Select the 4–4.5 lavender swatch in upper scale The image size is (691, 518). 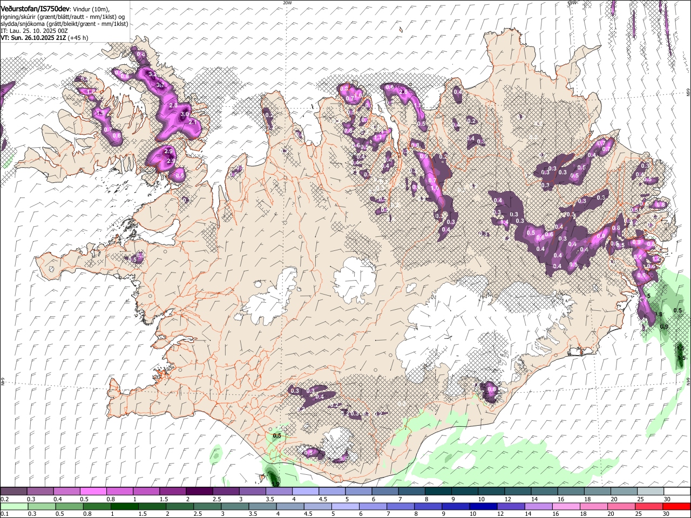306,492
